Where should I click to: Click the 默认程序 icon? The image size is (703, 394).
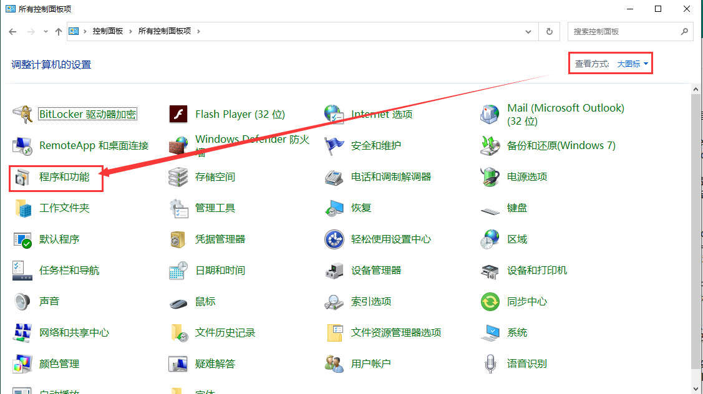22,239
